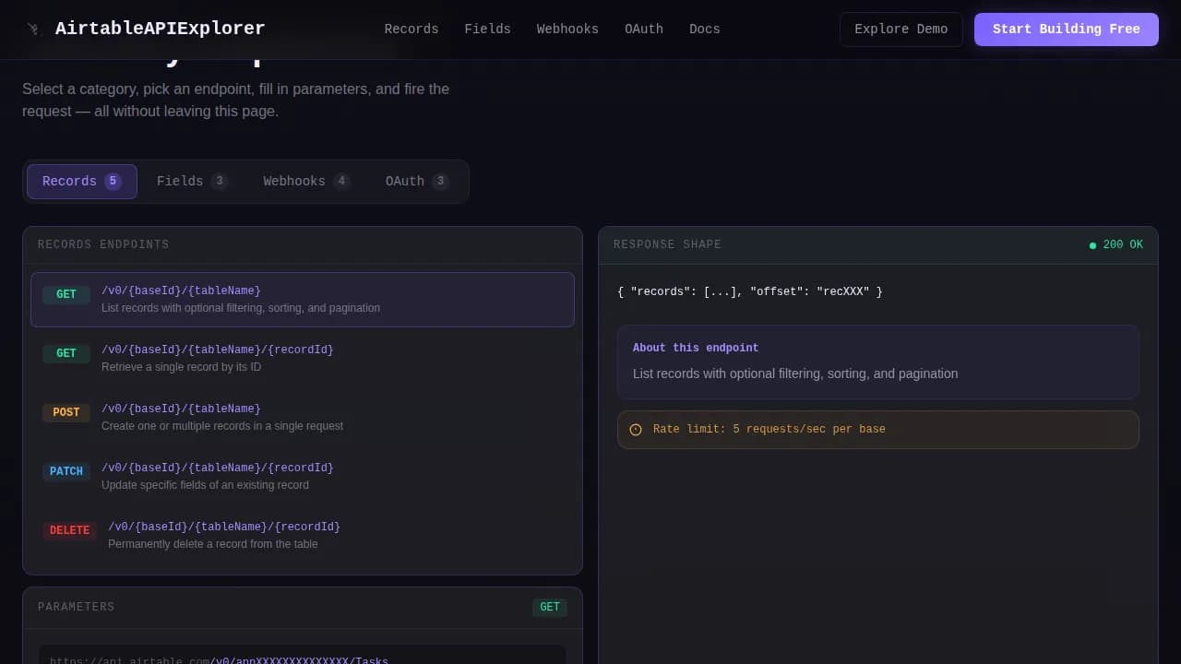Image resolution: width=1181 pixels, height=664 pixels.
Task: Click the Explore Demo button
Action: (901, 29)
